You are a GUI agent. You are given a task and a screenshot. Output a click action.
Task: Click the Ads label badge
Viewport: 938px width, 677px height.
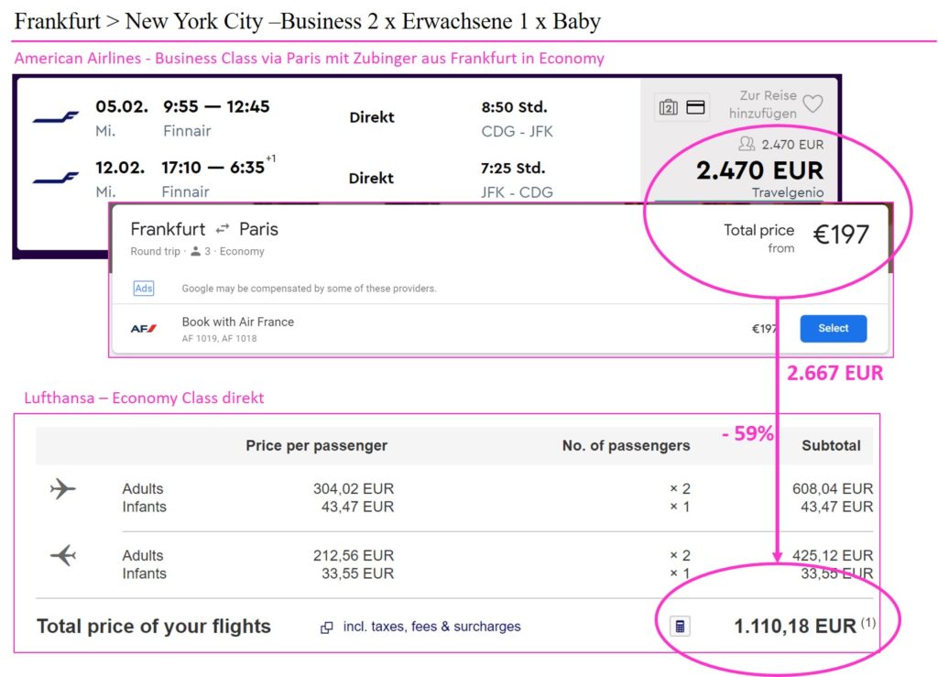pyautogui.click(x=144, y=289)
